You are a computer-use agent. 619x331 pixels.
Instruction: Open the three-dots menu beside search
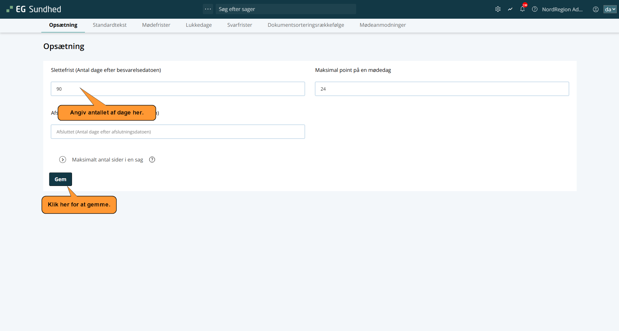[x=208, y=9]
